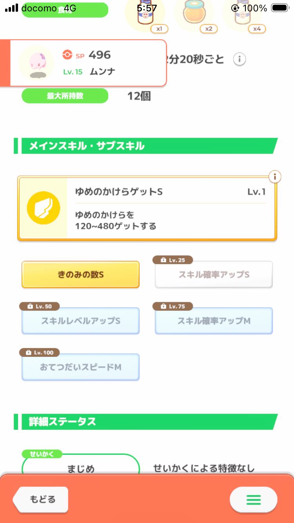The height and width of the screenshot is (523, 294).
Task: Tap locked スキルレベルアップS sub skill
Action: click(80, 321)
